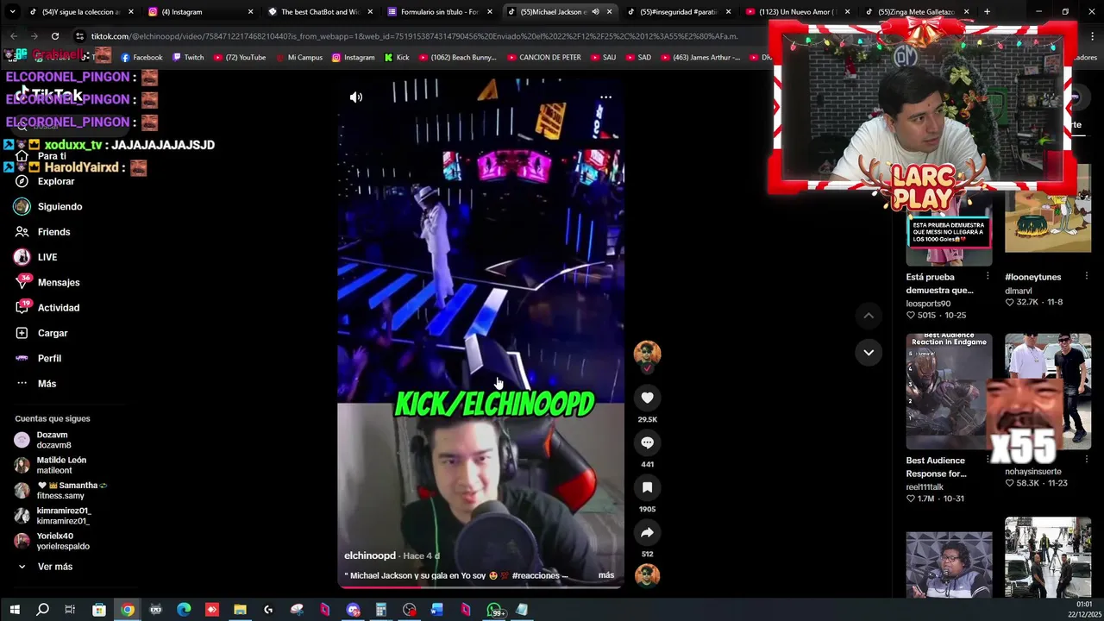Mute the Michael Jackson tab audio
The width and height of the screenshot is (1104, 621).
[595, 12]
